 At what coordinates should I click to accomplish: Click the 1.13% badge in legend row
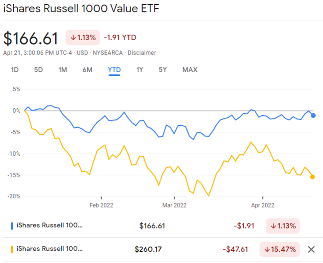point(283,226)
